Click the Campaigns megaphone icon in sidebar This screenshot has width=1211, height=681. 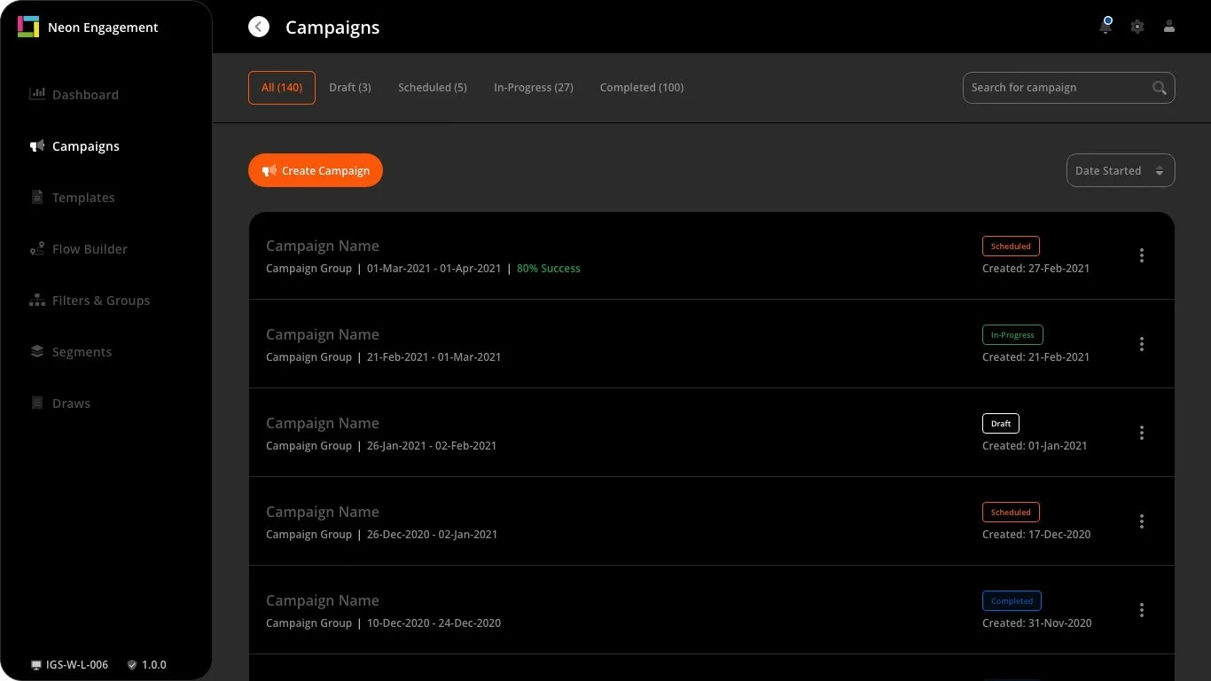point(37,145)
